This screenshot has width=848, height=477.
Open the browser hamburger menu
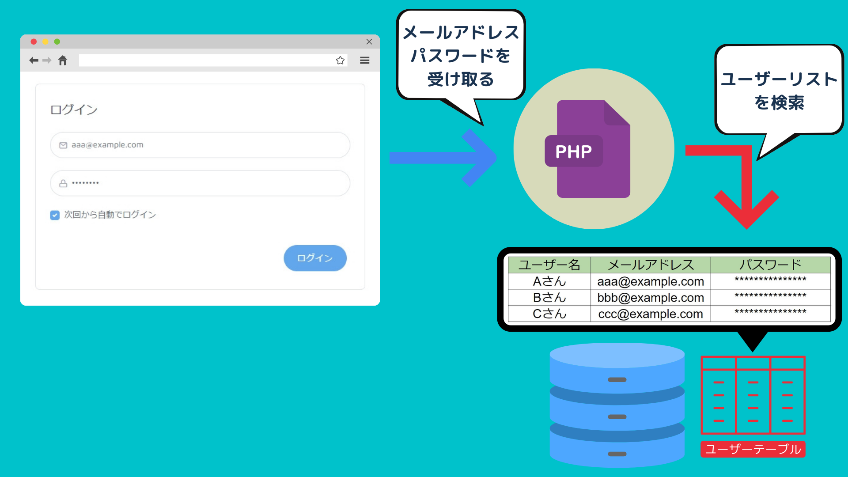[364, 61]
